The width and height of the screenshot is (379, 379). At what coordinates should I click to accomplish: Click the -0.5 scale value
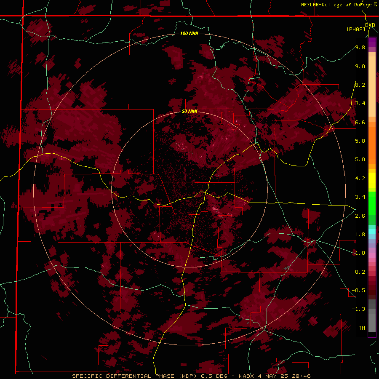pos(359,291)
